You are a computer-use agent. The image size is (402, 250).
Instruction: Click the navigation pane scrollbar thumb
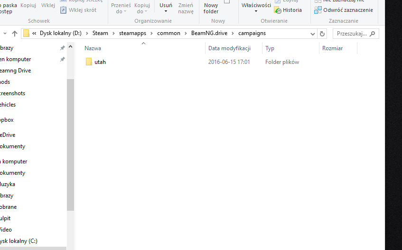71,145
